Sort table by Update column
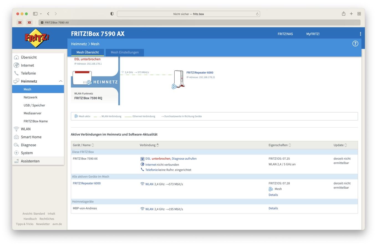Viewport: 377px width, 246px height. point(340,145)
